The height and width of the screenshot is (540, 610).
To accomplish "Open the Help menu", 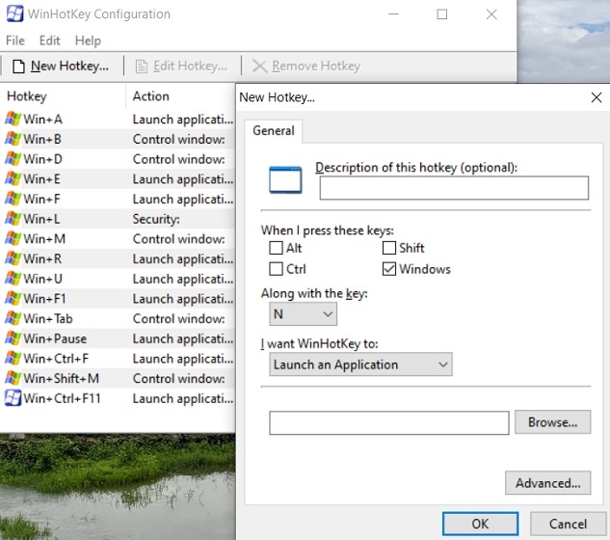I will click(88, 40).
